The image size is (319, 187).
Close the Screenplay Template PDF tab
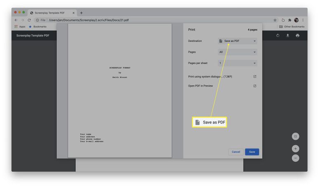(x=73, y=13)
